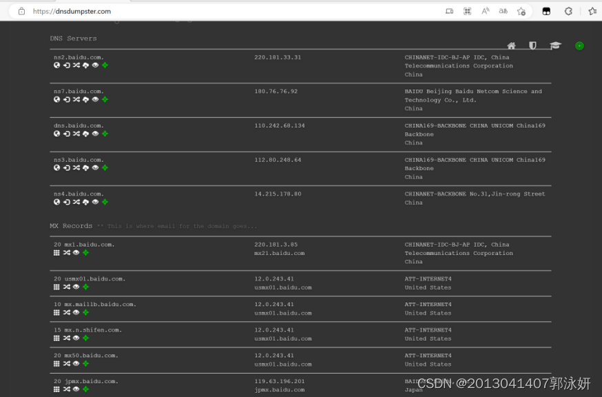Click the '20 usmx01.baidu.com.' entry

(90, 278)
